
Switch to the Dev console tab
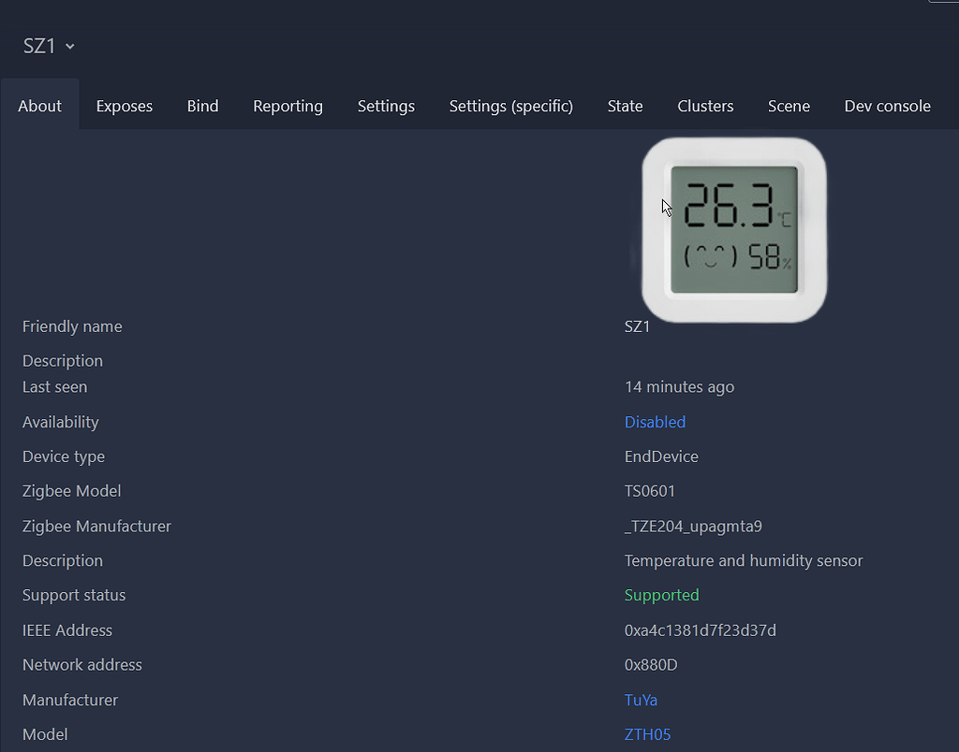pyautogui.click(x=887, y=106)
